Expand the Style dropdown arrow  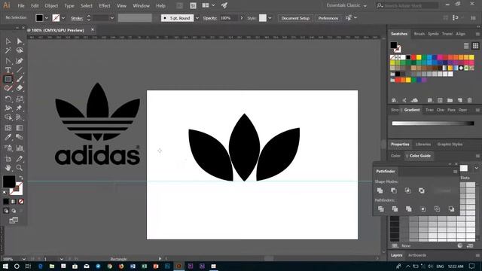coord(270,18)
